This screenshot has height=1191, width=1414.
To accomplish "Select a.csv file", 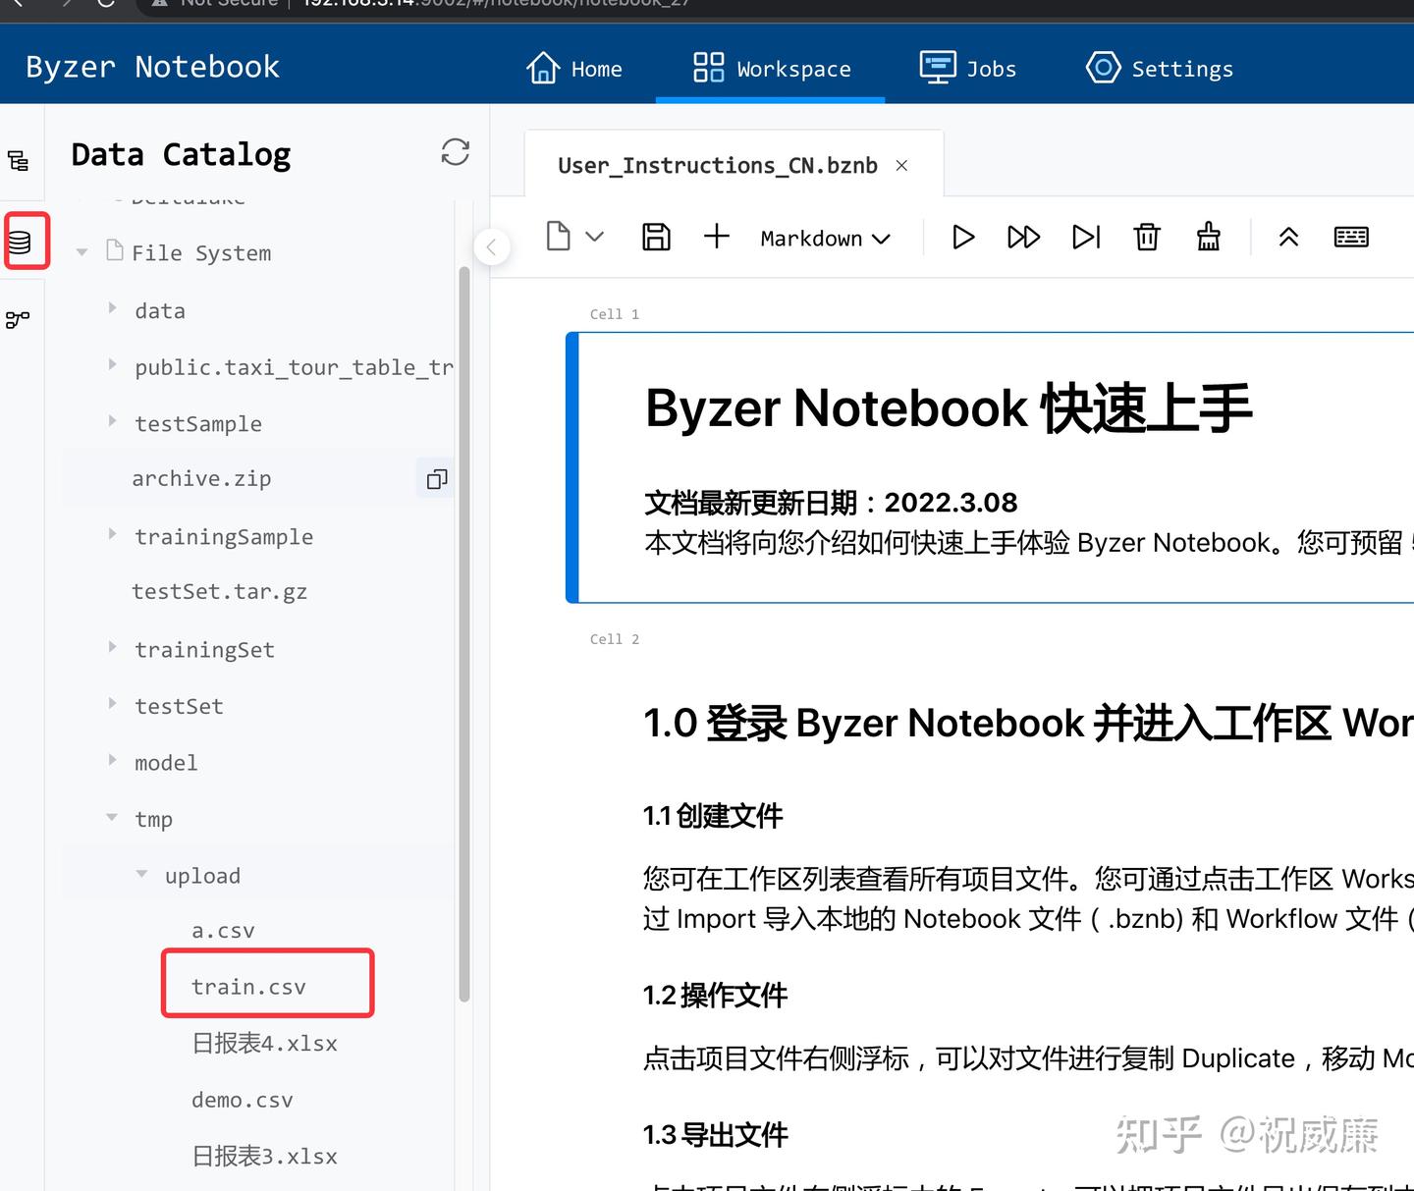I will 223,931.
